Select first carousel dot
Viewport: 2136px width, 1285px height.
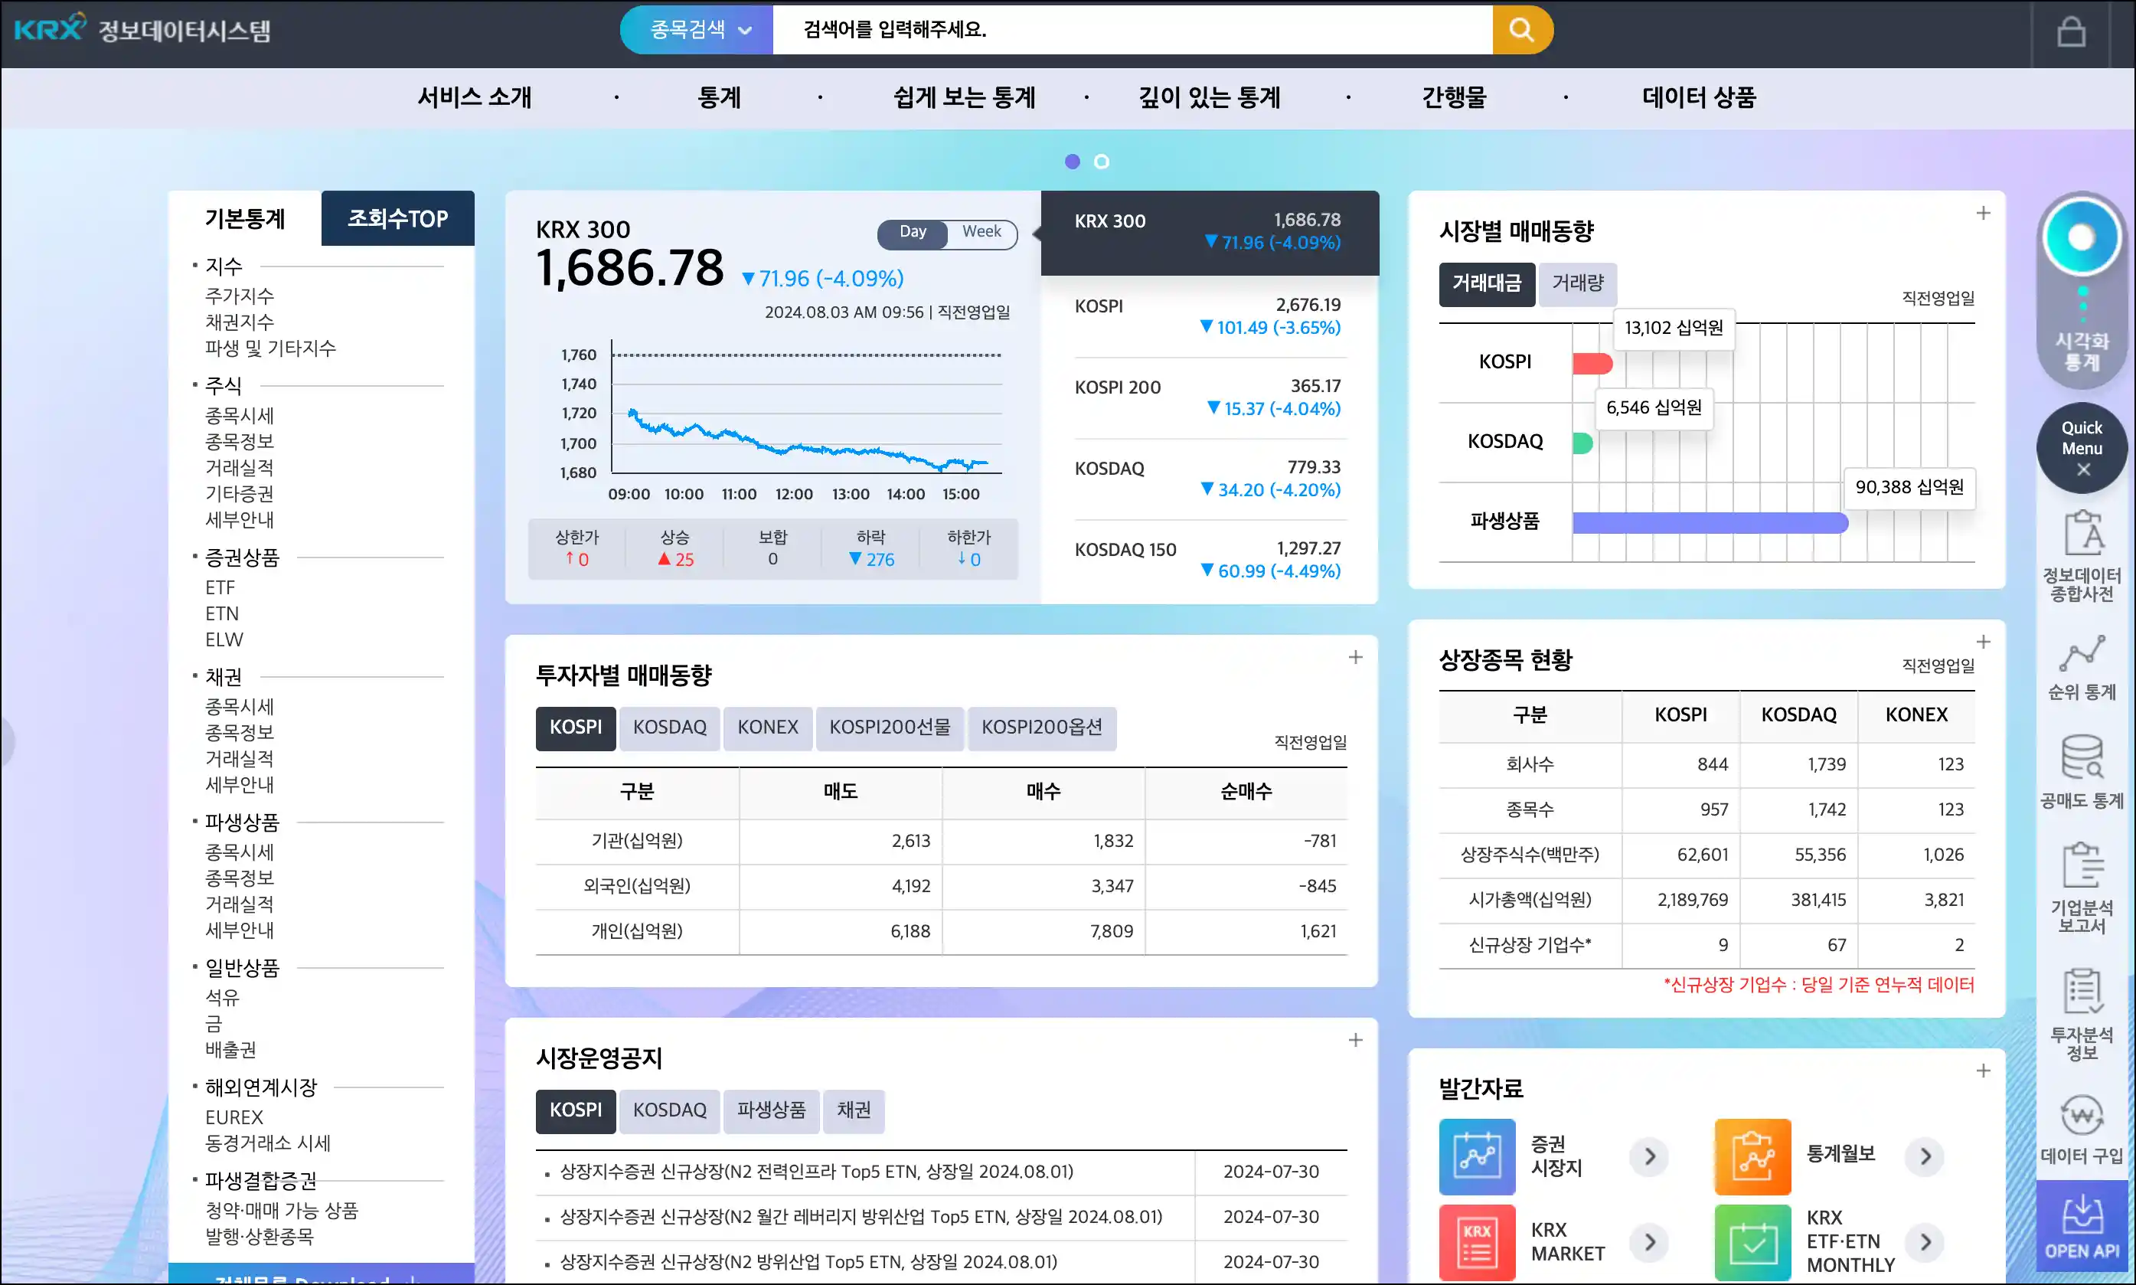coord(1073,161)
